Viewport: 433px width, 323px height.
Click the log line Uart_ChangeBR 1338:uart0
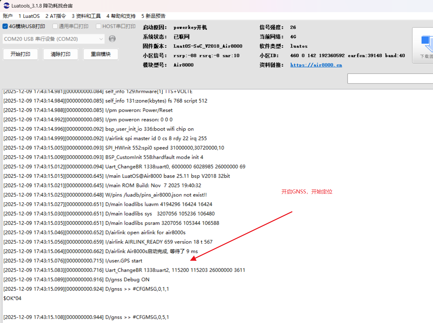coord(124,167)
